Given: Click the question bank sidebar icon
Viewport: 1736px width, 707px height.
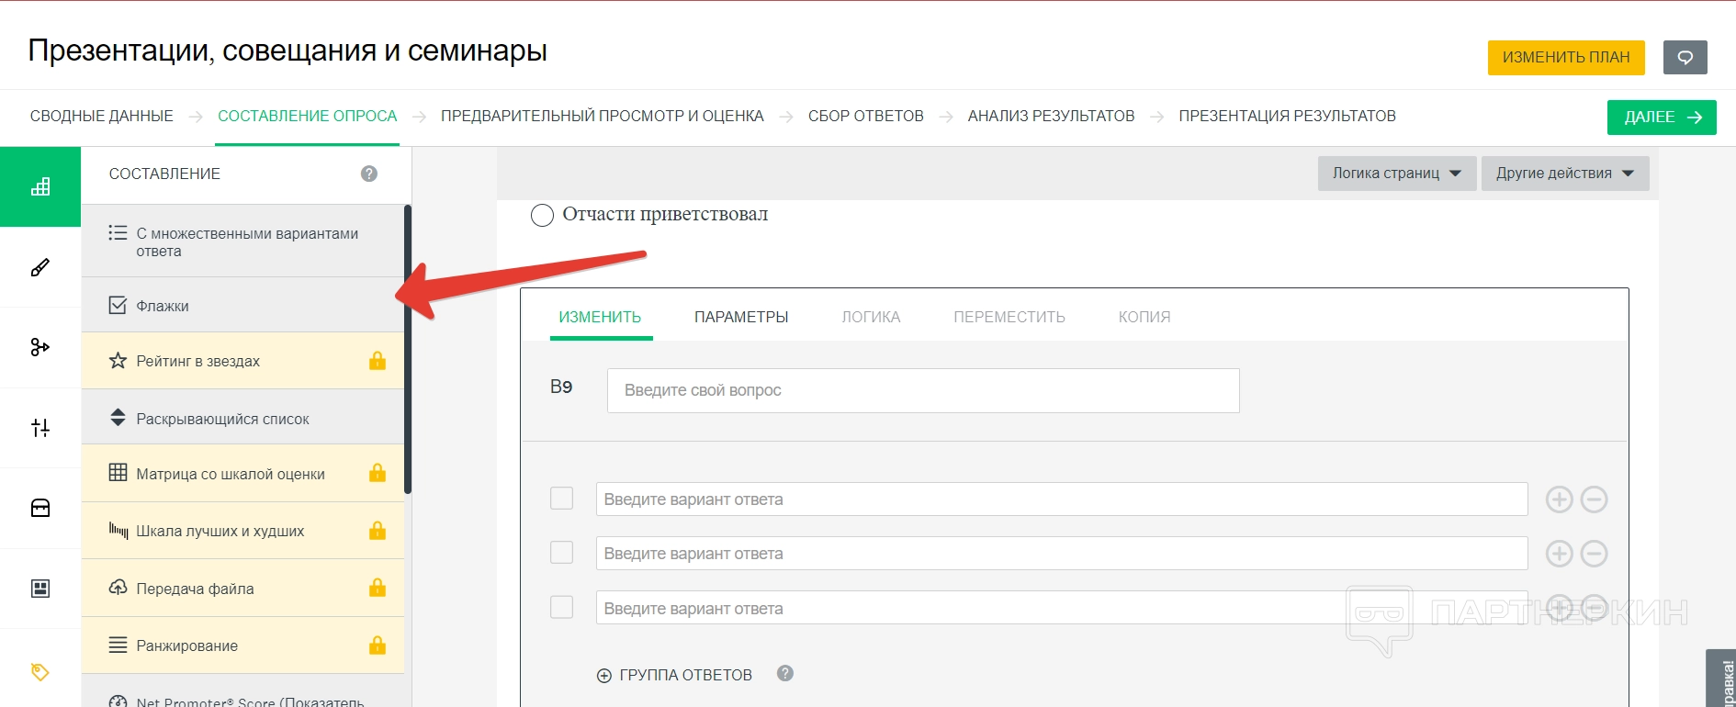Looking at the screenshot, I should pyautogui.click(x=40, y=508).
